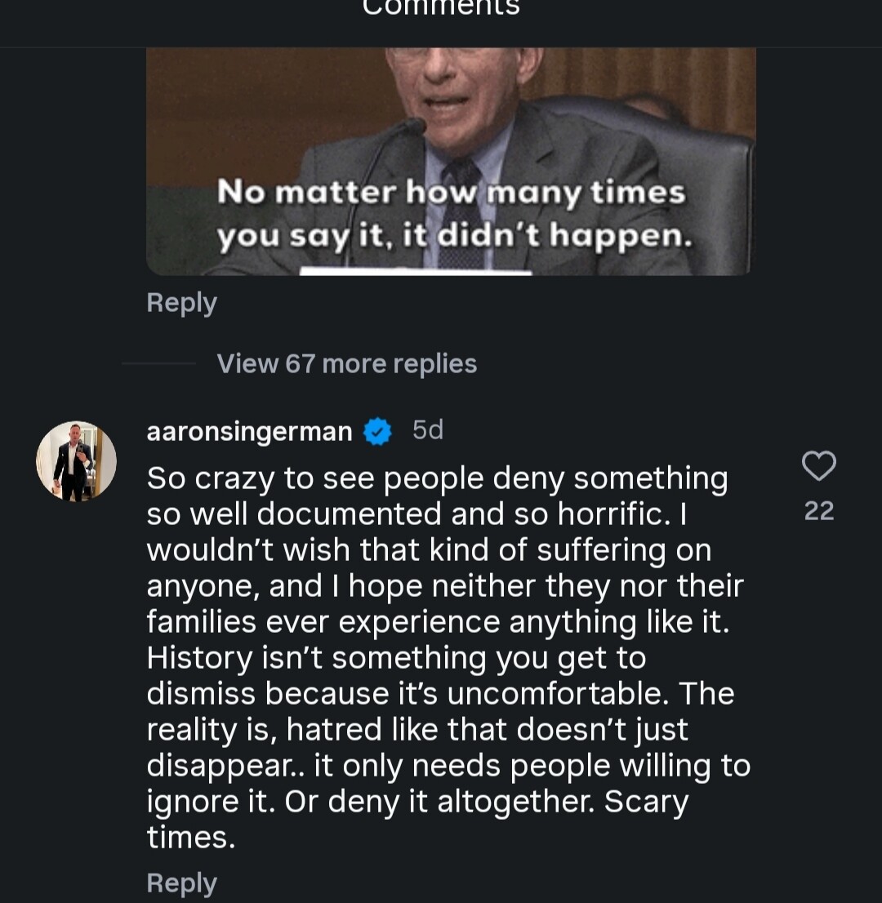This screenshot has height=903, width=882.
Task: Expand View 67 more replies
Action: (x=346, y=363)
